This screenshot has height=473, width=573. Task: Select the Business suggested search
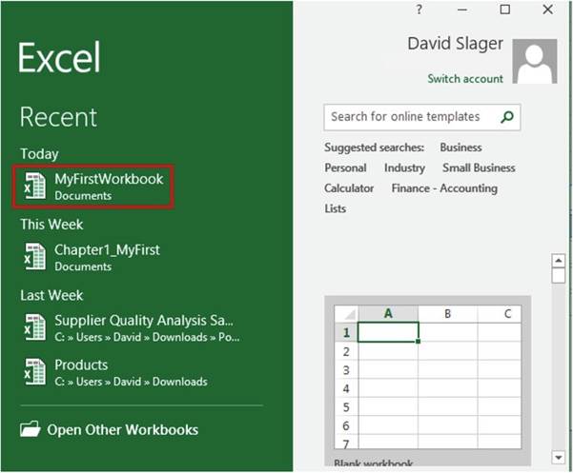point(460,148)
